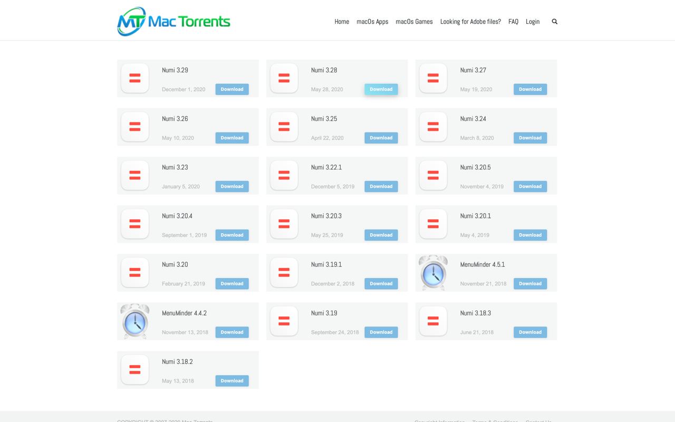Viewport: 675px width, 422px height.
Task: Download Numi 3.22.1
Action: coord(381,186)
